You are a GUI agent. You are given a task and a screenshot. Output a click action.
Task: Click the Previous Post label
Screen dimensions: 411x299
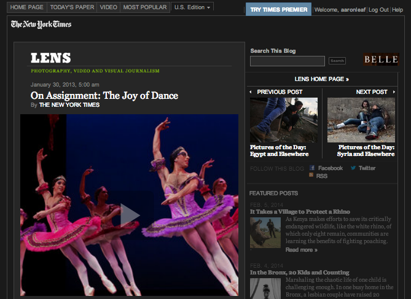(x=280, y=91)
